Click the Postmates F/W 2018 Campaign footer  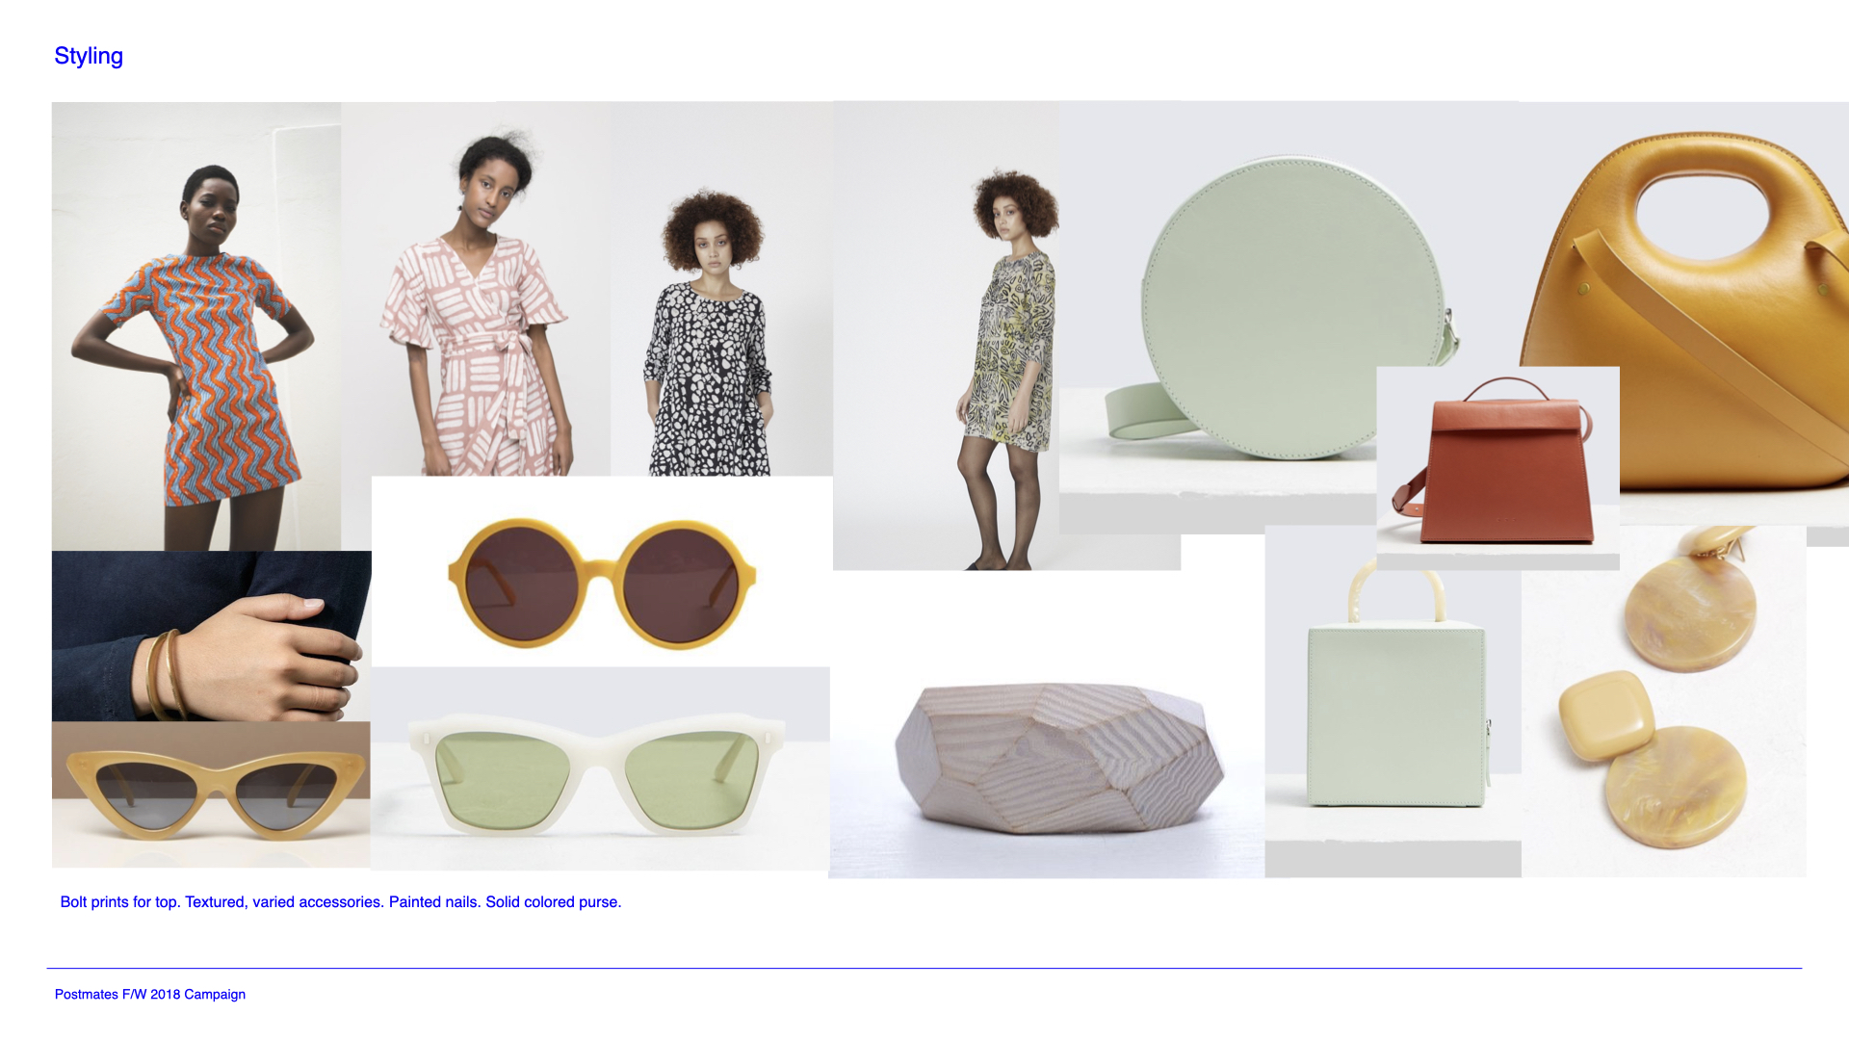[150, 995]
